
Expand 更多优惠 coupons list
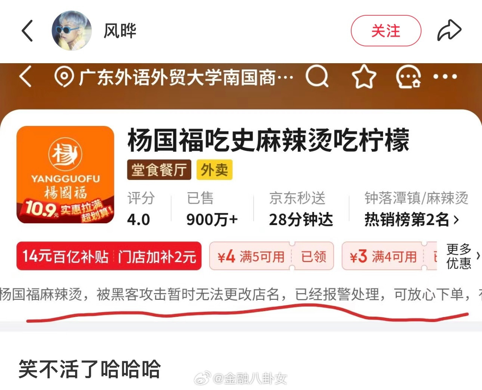(x=463, y=256)
